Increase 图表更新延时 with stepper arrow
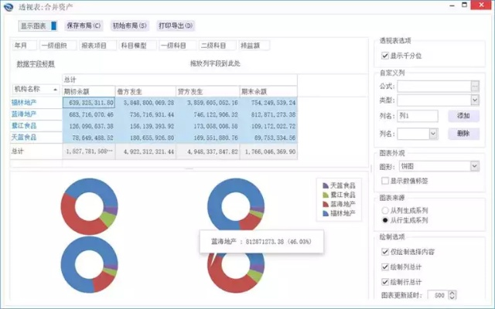The image size is (495, 309). point(452,293)
